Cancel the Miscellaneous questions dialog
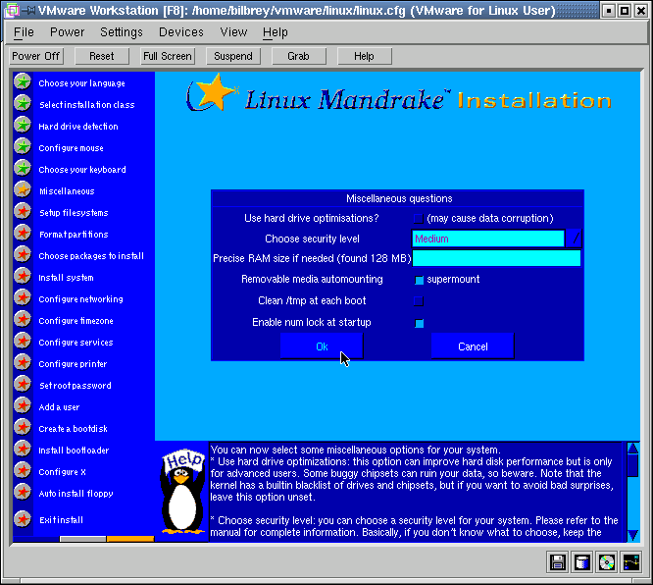 point(473,346)
